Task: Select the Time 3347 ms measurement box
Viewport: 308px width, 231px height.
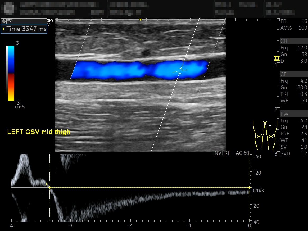Action: (24, 29)
